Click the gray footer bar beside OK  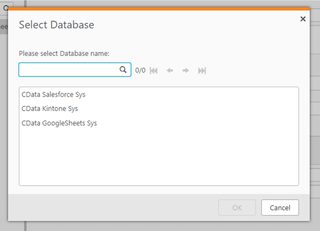click(x=113, y=208)
